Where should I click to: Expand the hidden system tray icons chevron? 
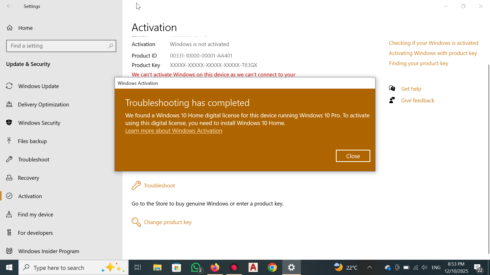(x=369, y=267)
